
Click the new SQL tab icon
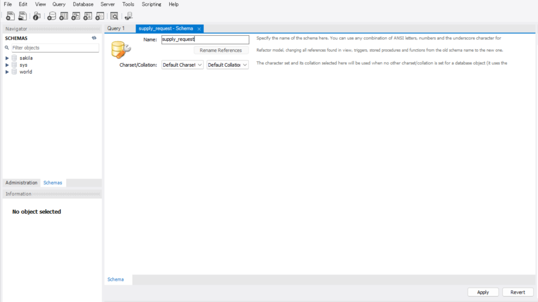tap(10, 16)
